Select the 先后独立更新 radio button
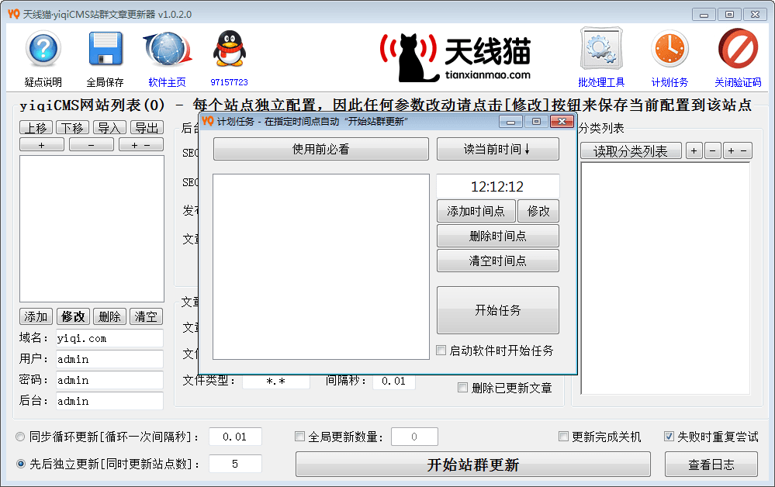Image resolution: width=775 pixels, height=487 pixels. coord(20,464)
